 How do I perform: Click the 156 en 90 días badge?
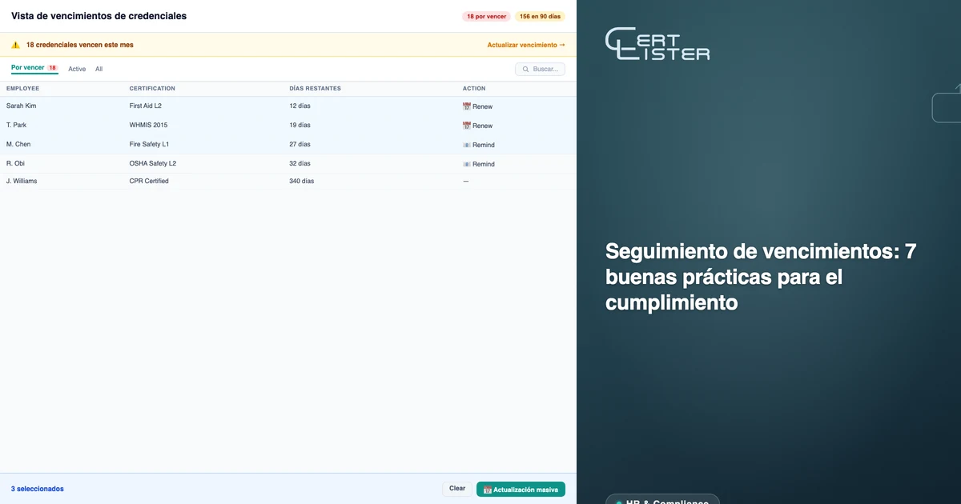[x=540, y=16]
